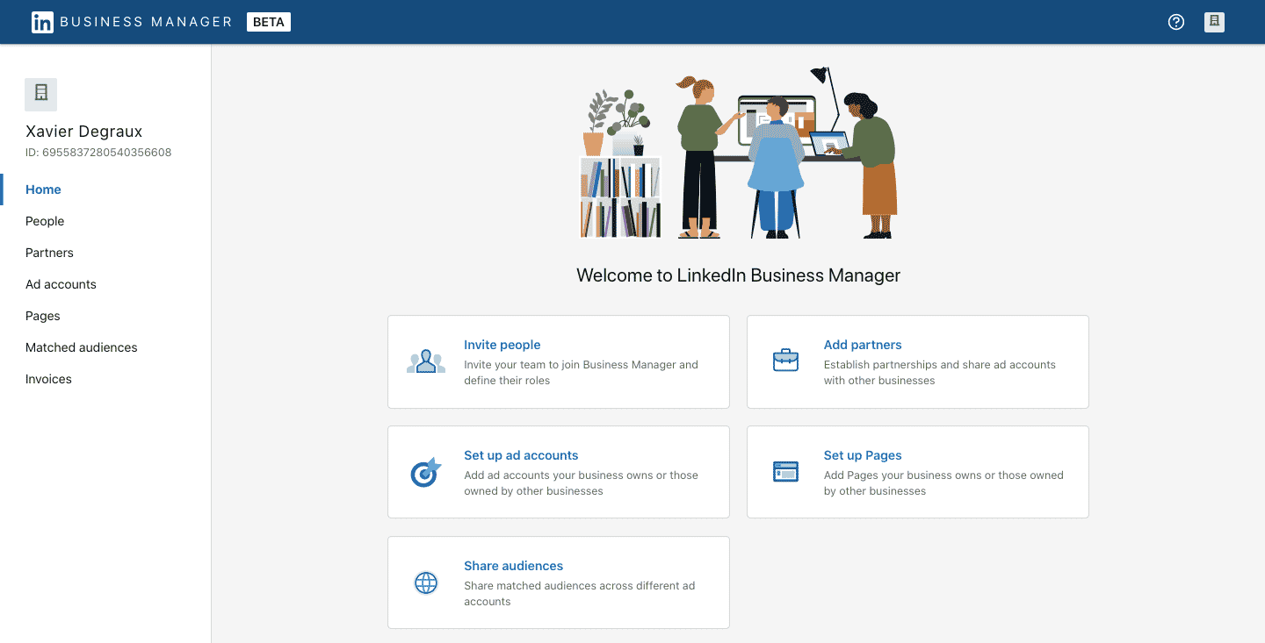Click the business building avatar in sidebar
The height and width of the screenshot is (643, 1265).
coord(41,94)
